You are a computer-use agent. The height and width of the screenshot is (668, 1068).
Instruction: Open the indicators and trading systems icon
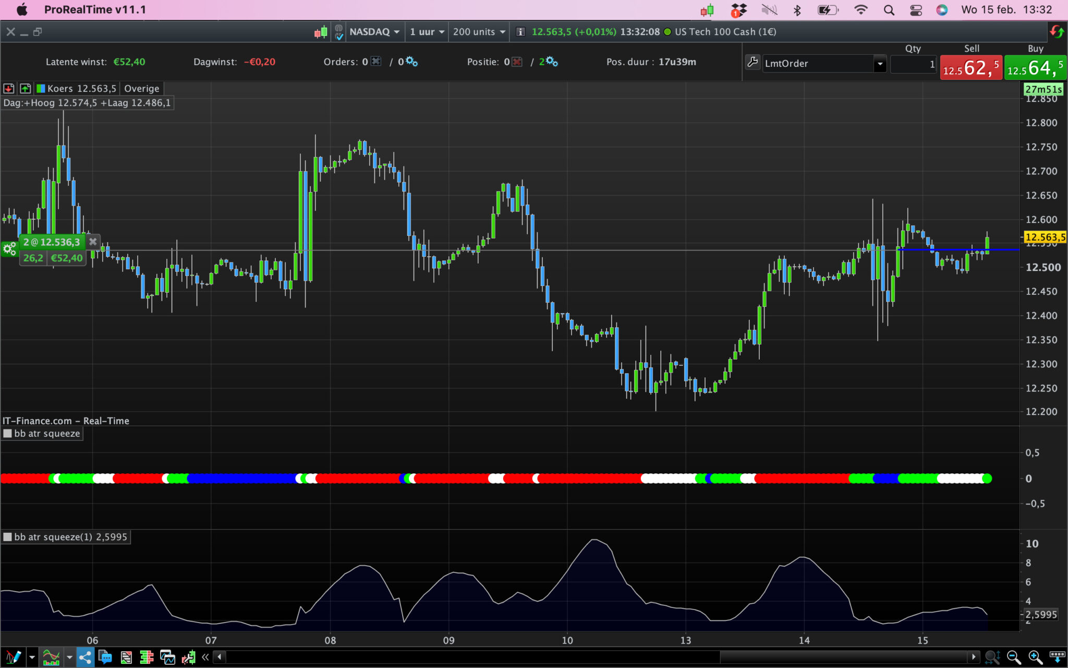tap(51, 657)
